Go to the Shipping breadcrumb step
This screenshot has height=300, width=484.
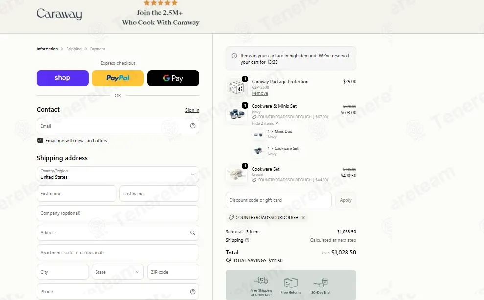click(74, 49)
